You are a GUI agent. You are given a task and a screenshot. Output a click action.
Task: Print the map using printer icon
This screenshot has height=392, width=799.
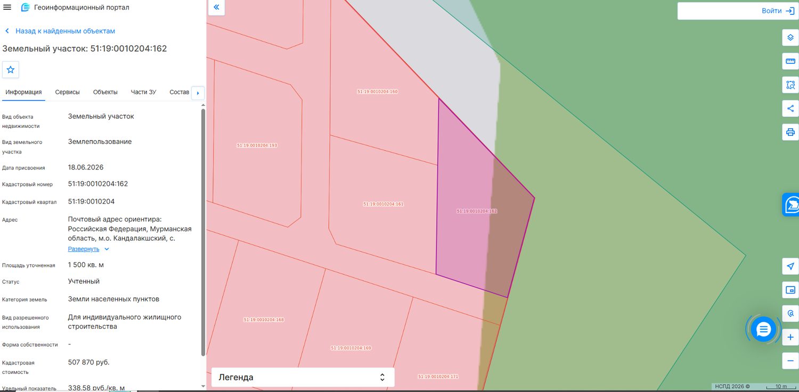click(x=790, y=132)
